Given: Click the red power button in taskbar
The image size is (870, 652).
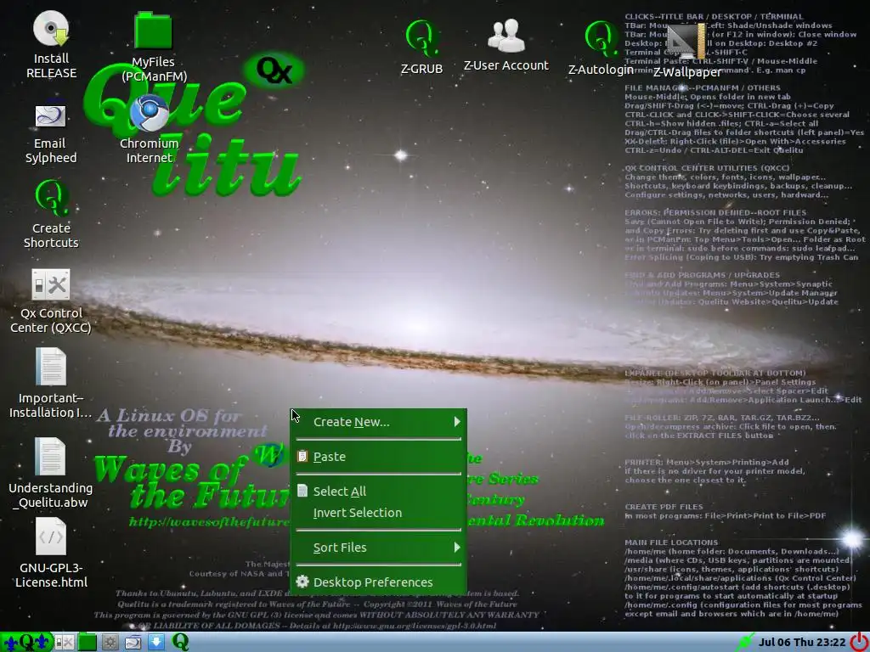Looking at the screenshot, I should (x=860, y=642).
